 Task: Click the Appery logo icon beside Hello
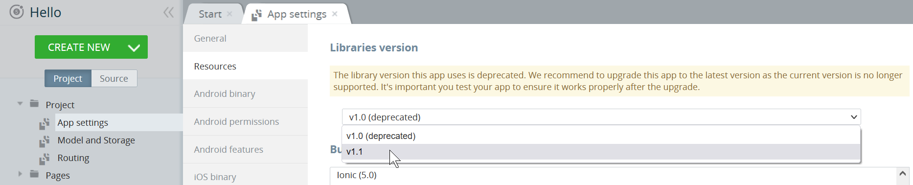pyautogui.click(x=17, y=12)
